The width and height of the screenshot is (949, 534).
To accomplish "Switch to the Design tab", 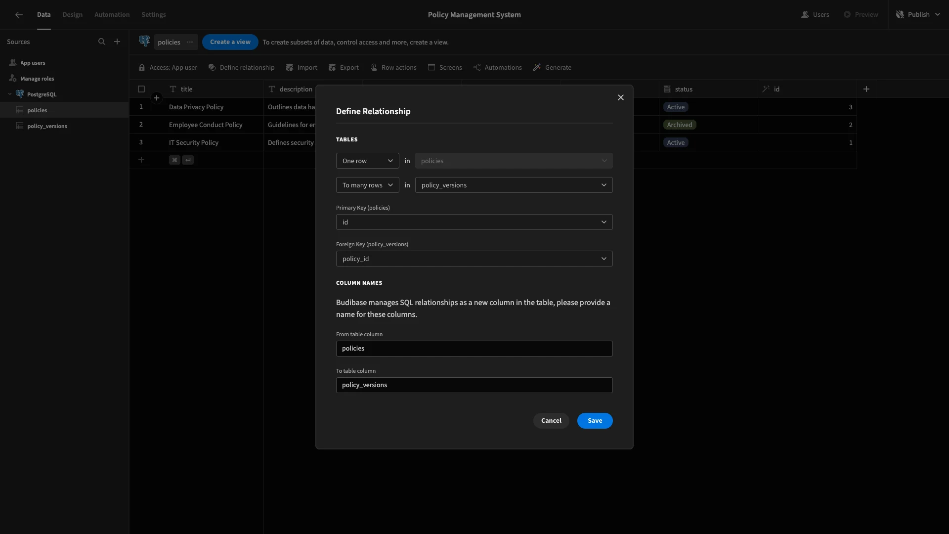I will (x=73, y=15).
